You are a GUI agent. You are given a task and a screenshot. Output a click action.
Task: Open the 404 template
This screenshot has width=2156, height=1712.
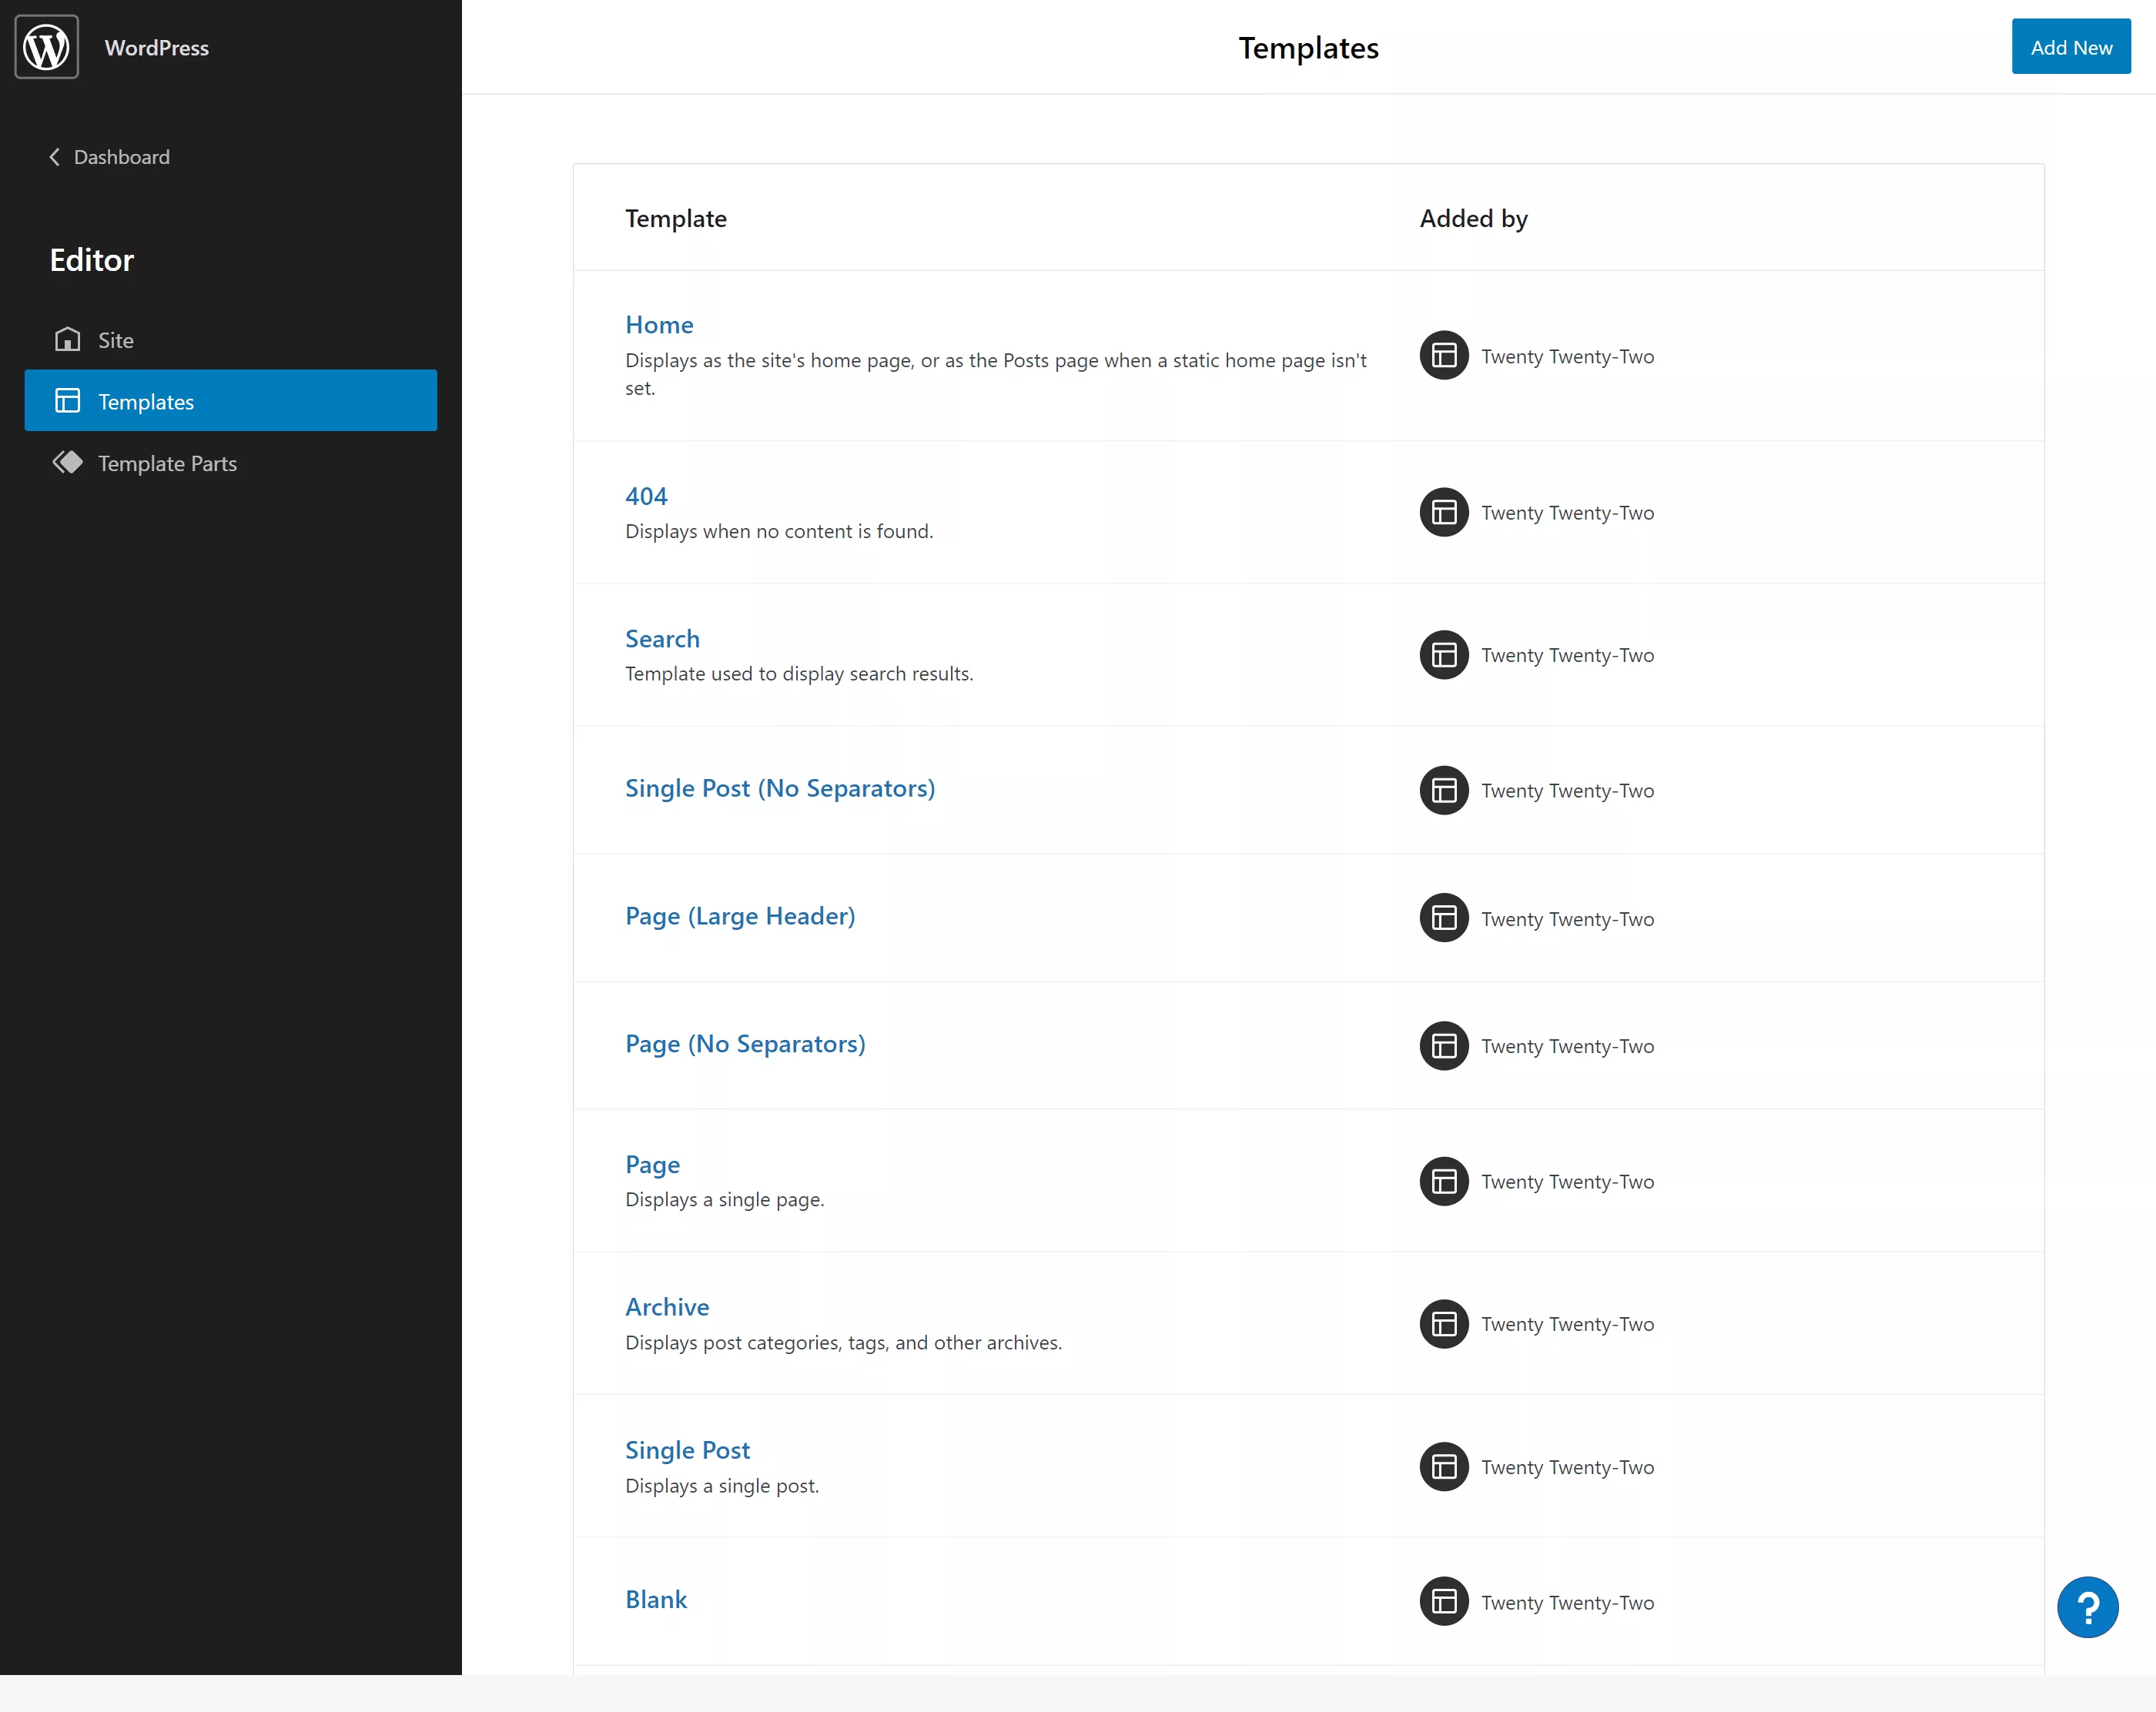[x=646, y=496]
